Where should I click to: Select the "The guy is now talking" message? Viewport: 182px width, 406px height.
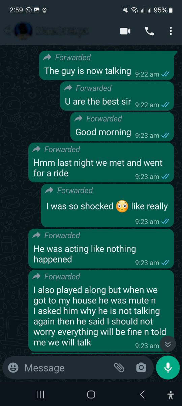pyautogui.click(x=107, y=65)
